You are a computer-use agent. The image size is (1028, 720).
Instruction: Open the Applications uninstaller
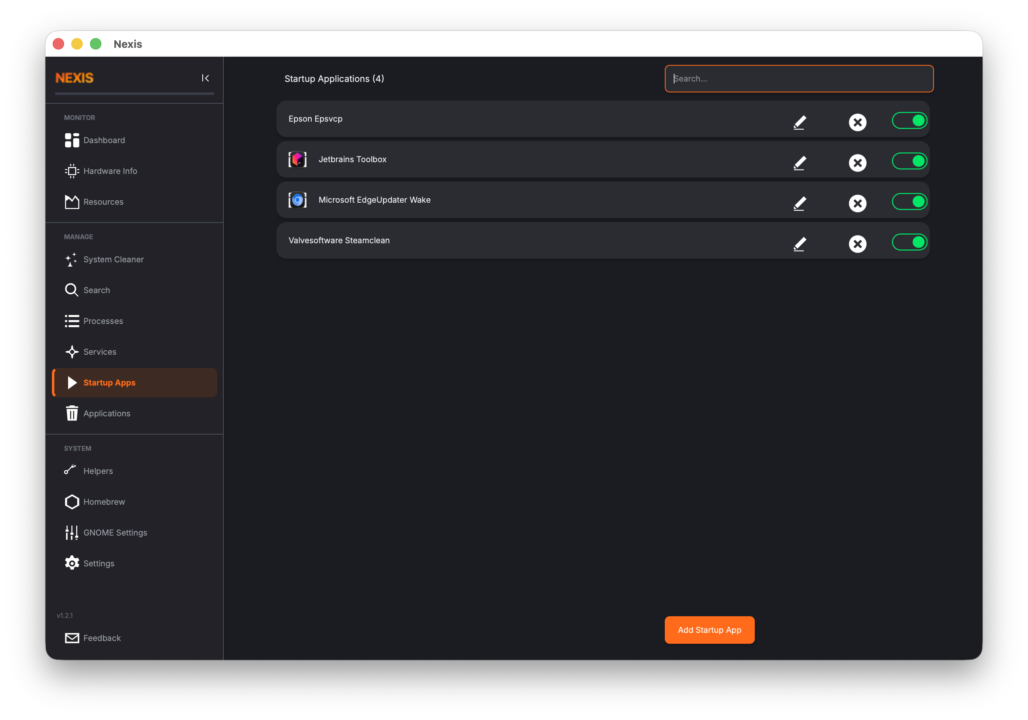107,413
